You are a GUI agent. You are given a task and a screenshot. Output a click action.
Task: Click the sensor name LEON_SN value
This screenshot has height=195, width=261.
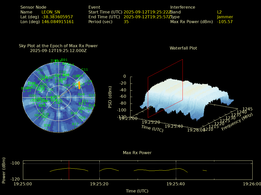click(x=51, y=12)
